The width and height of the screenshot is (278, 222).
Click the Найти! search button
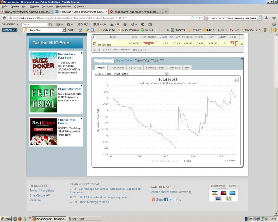(71, 30)
